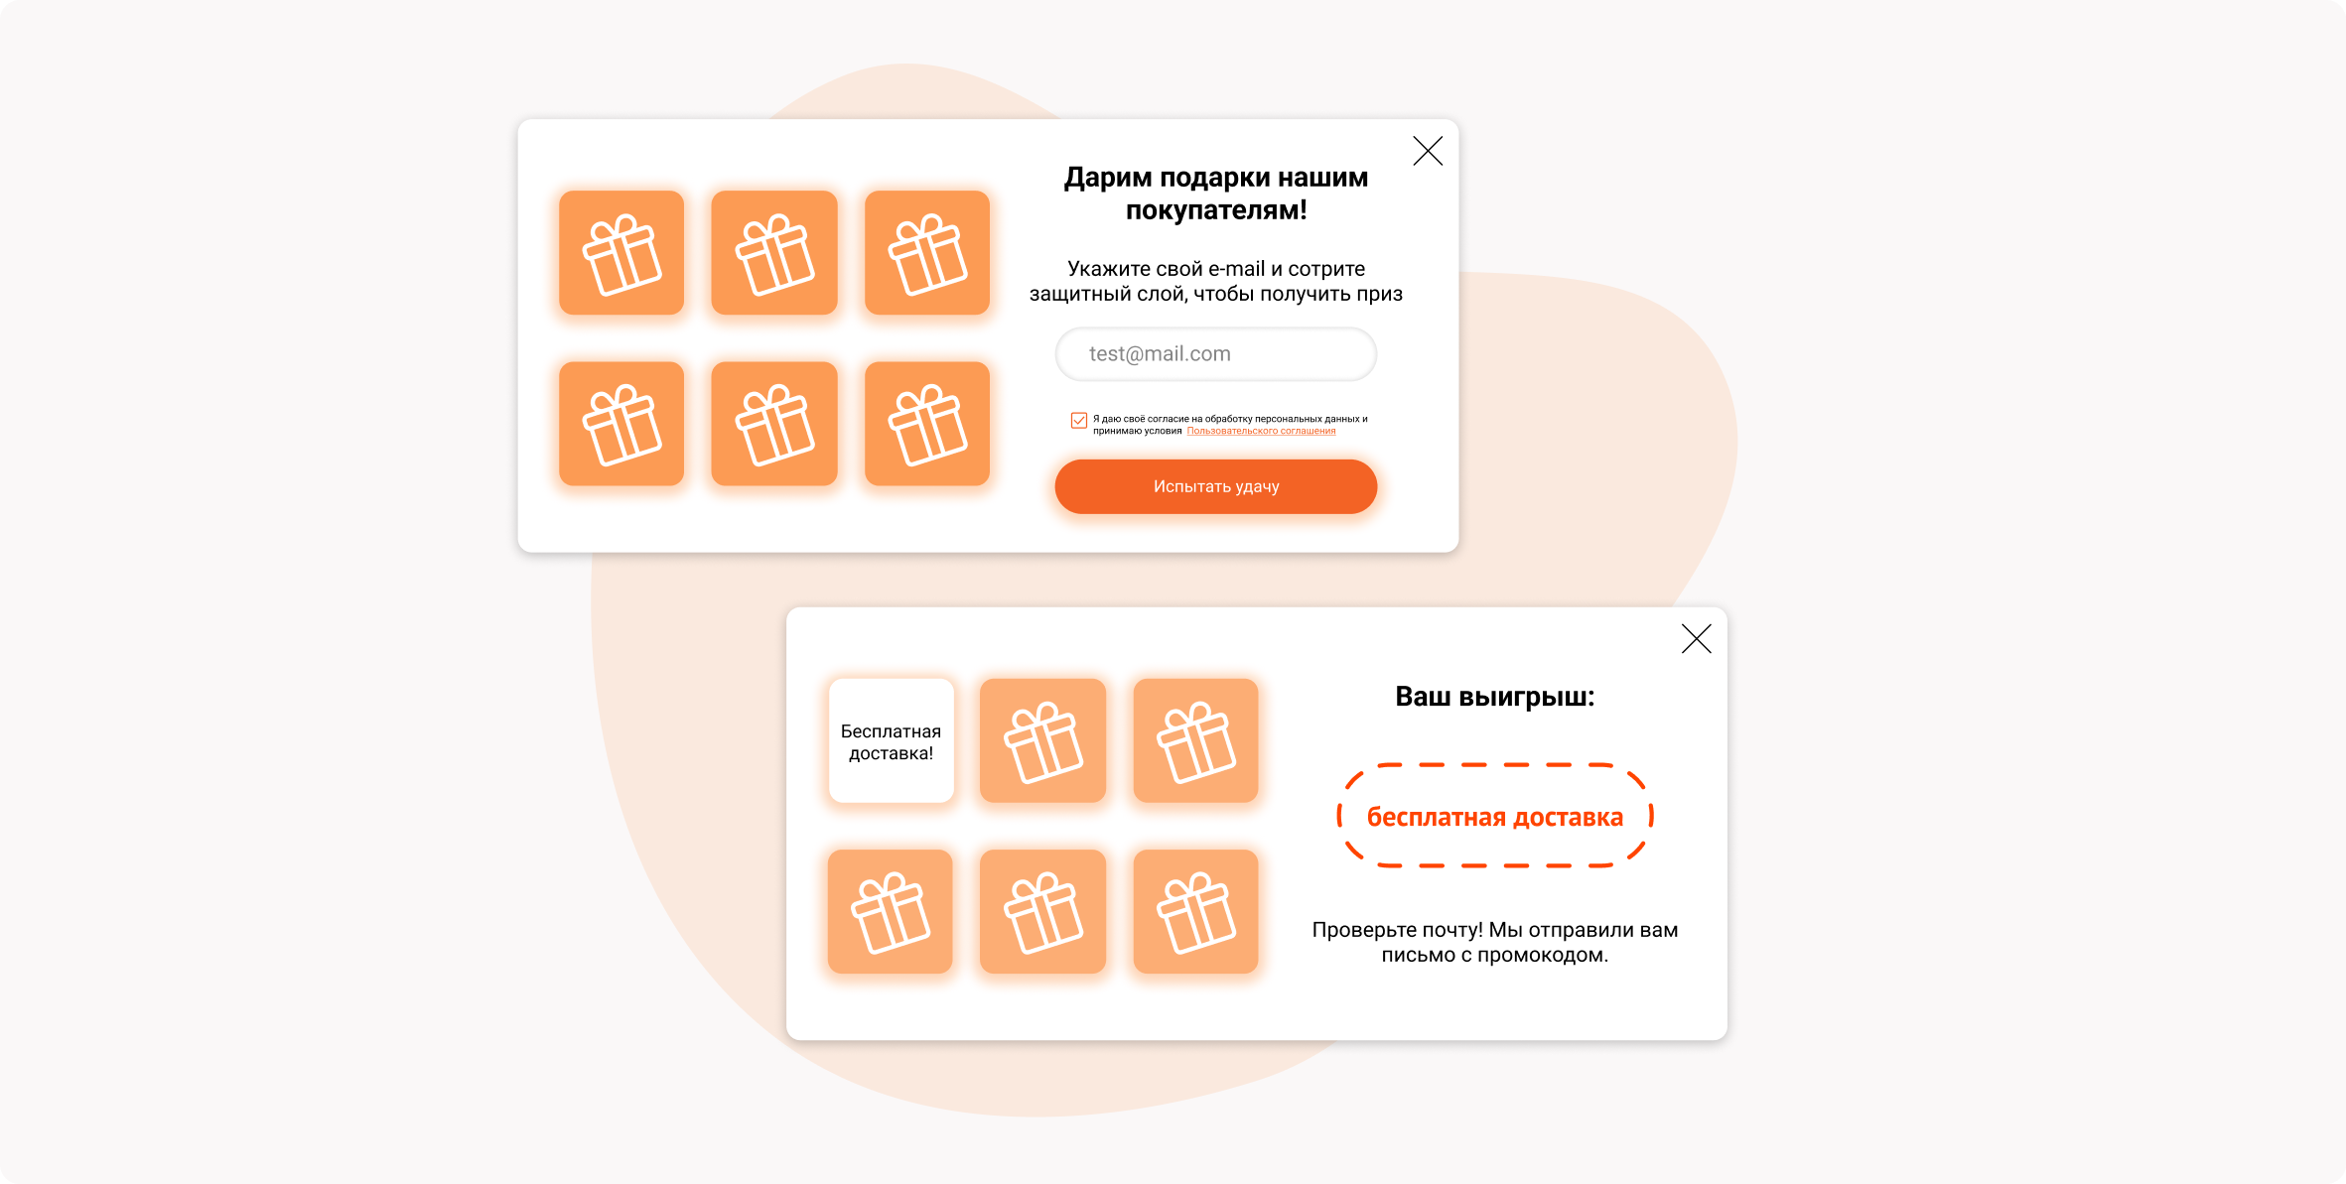Open the Пользовательского соглашения link
The image size is (2346, 1184).
pos(1261,431)
